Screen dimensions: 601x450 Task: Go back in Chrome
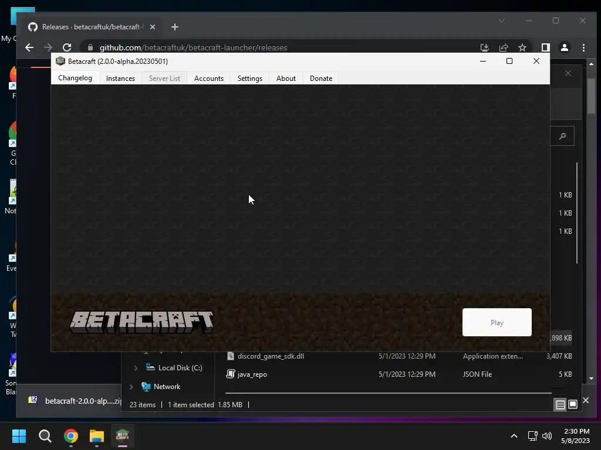pos(29,47)
